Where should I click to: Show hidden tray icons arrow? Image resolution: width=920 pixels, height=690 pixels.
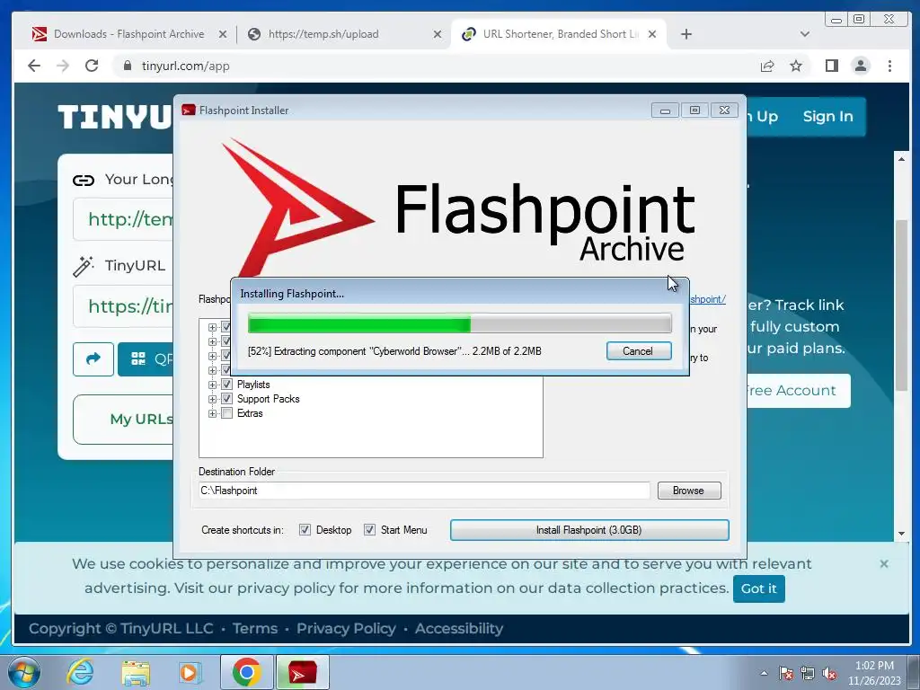click(764, 673)
